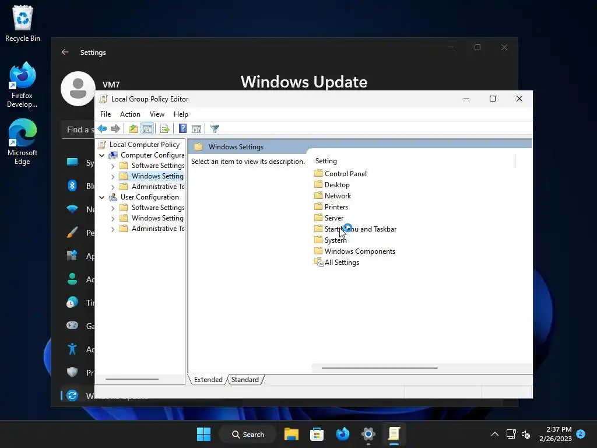Select User Configuration tree item
The height and width of the screenshot is (448, 597).
pyautogui.click(x=144, y=197)
